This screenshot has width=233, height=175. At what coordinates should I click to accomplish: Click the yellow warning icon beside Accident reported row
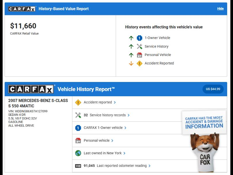(78, 102)
